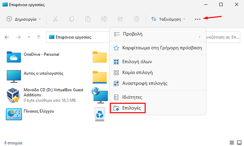Choose Καμία επιλογή menu entry
The width and height of the screenshot is (244, 146).
(158, 73)
